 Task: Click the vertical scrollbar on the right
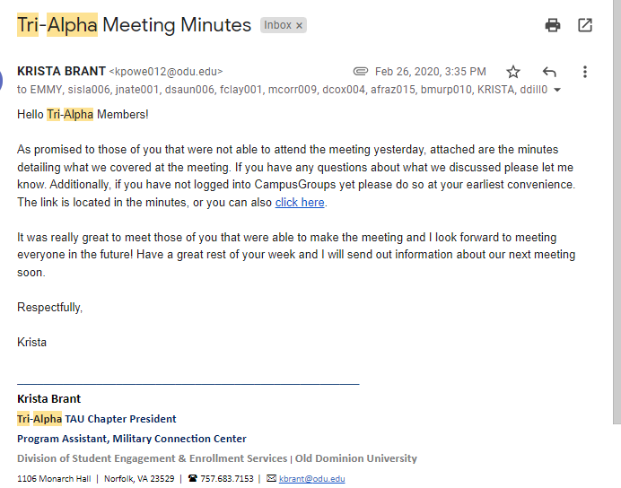coord(617,212)
